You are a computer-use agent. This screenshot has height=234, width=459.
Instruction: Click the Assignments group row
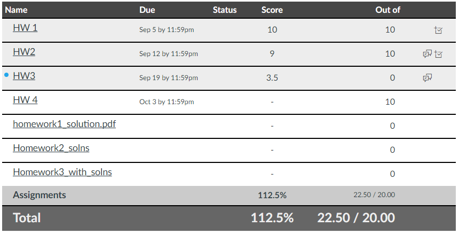pos(229,196)
